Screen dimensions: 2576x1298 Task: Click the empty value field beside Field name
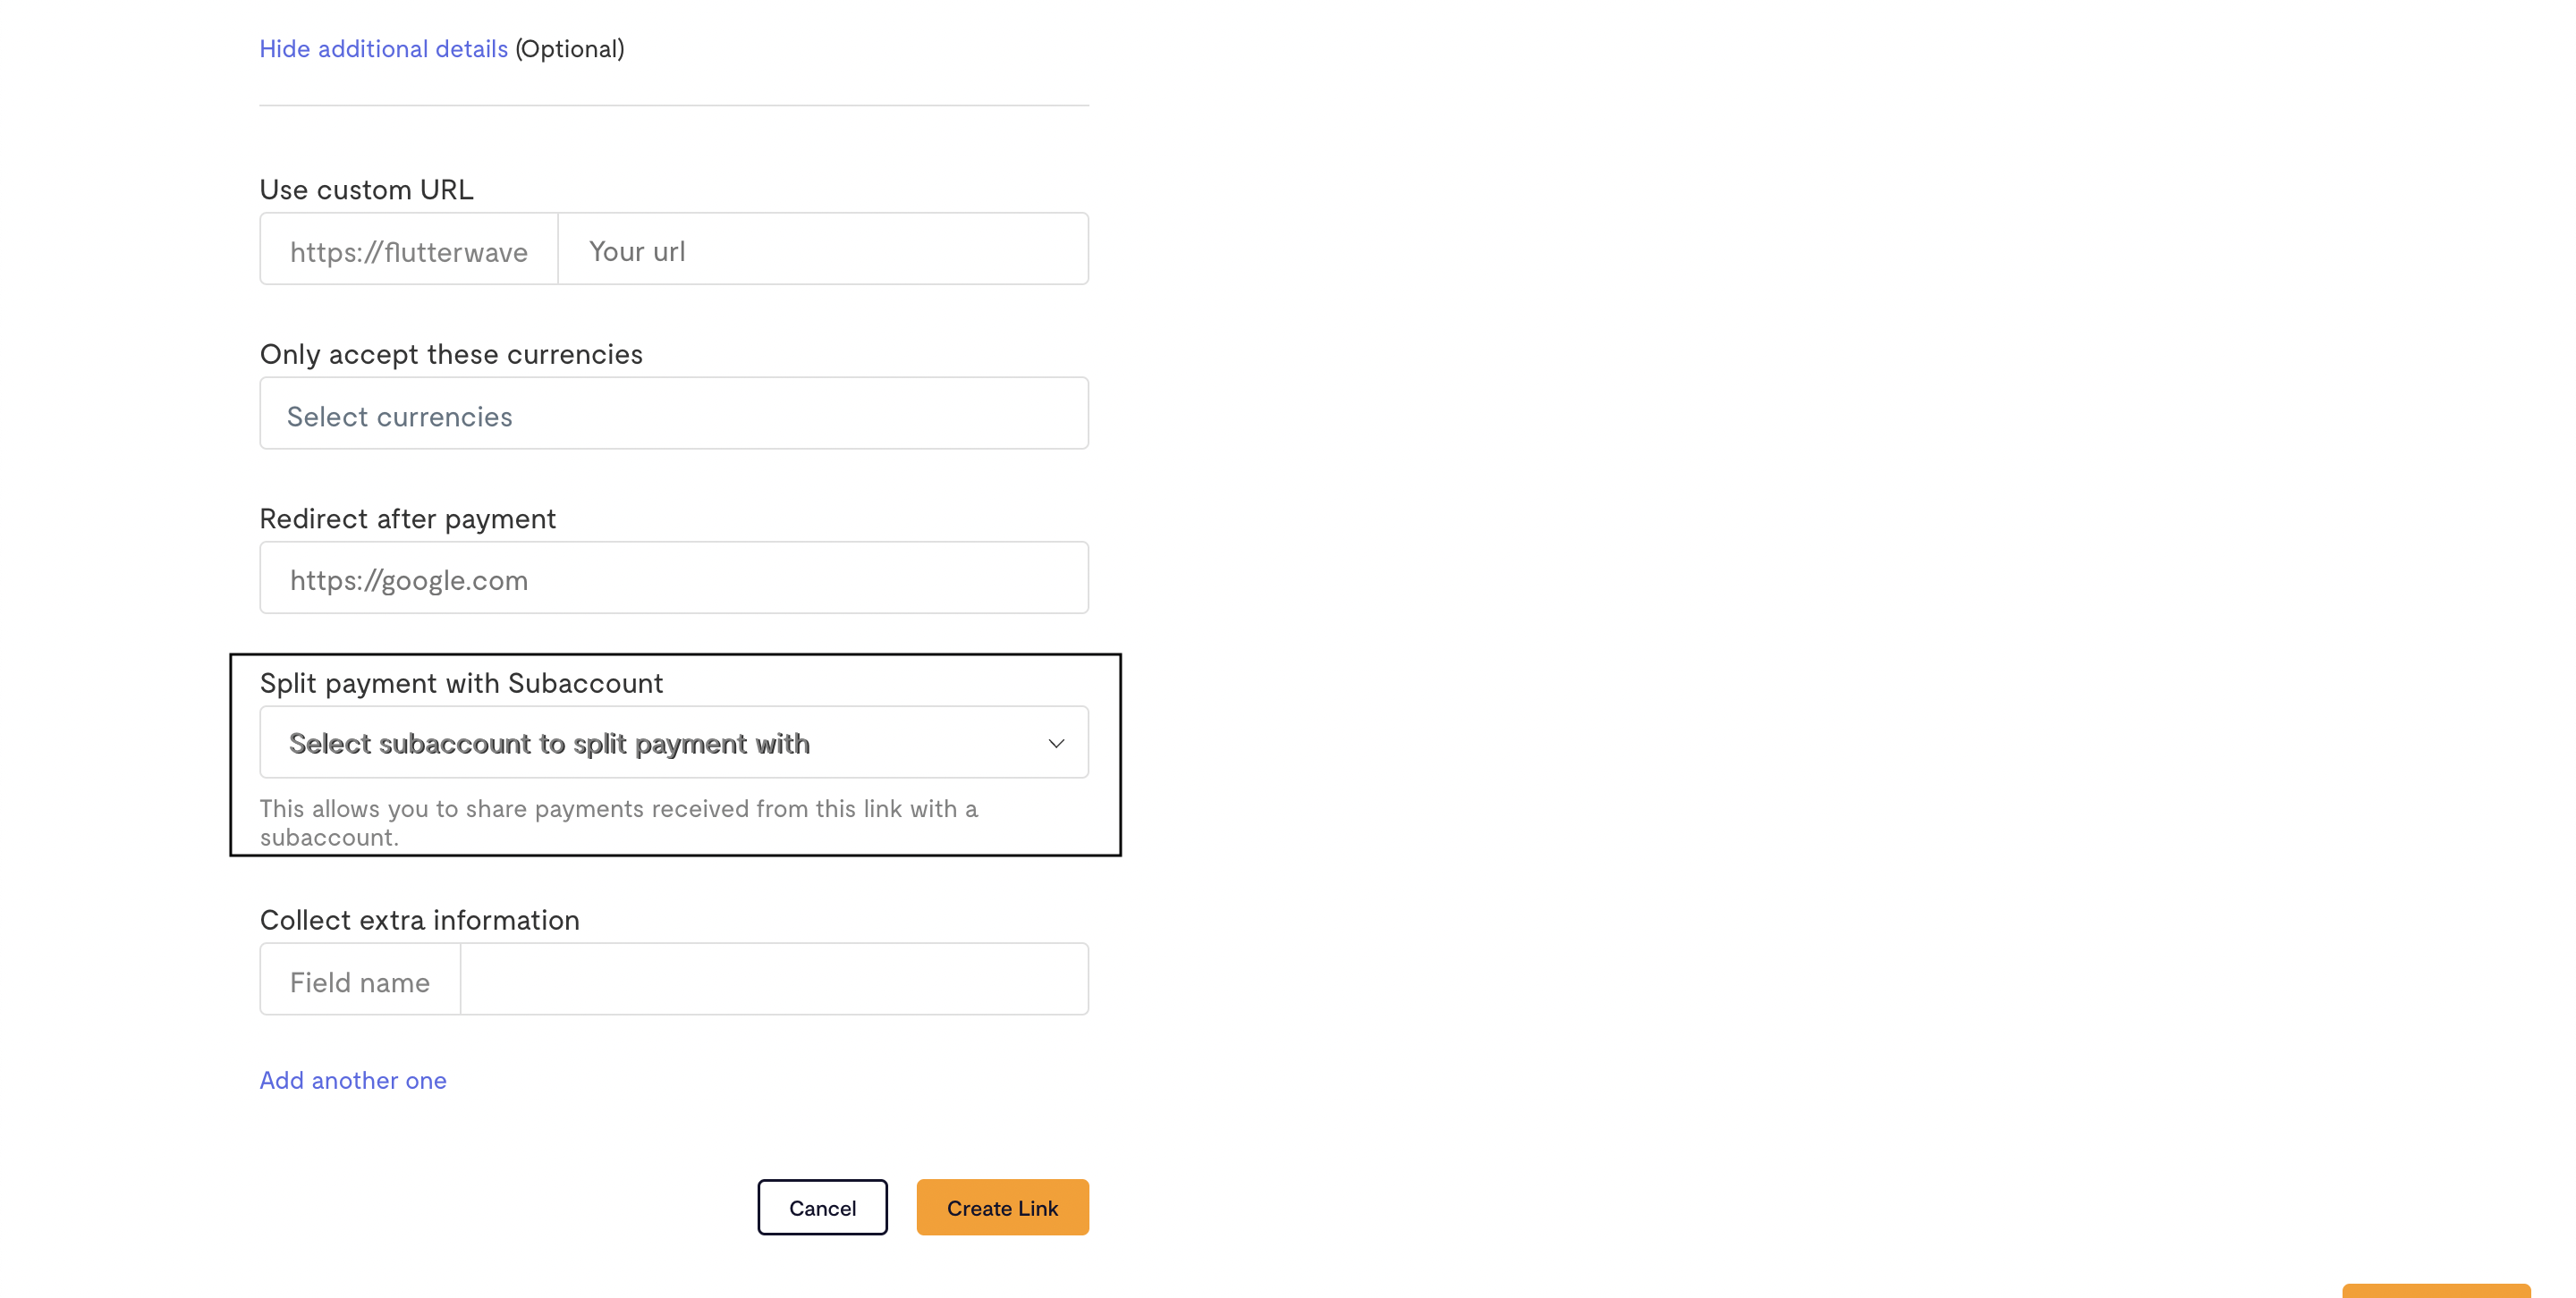(x=774, y=981)
